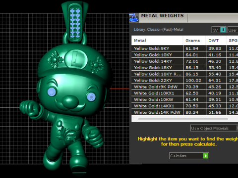Click the Calculate text field
238x178 pixels.
coord(186,156)
